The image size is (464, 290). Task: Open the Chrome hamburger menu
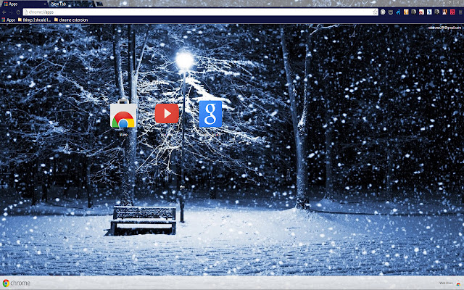[460, 12]
